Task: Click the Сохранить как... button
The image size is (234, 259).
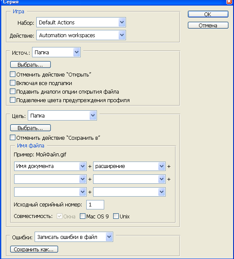Action: point(34,249)
